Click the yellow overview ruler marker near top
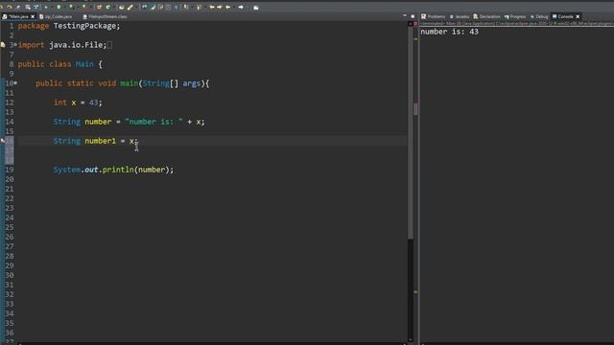The height and width of the screenshot is (345, 614). click(415, 39)
